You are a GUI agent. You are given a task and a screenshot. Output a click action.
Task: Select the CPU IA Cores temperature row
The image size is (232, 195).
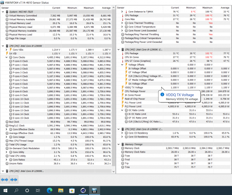click(173, 57)
